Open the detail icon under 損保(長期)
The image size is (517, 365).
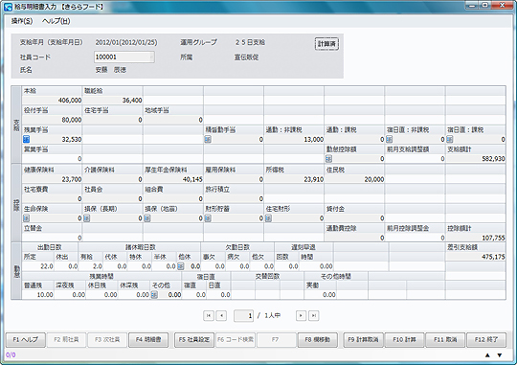pos(87,218)
